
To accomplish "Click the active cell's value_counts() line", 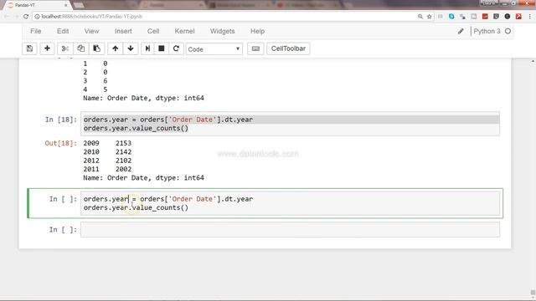I will tap(136, 207).
